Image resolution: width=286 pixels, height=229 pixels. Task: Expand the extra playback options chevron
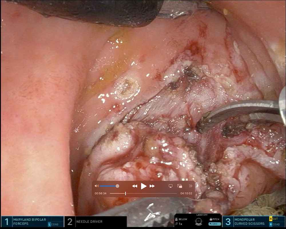coord(190,186)
